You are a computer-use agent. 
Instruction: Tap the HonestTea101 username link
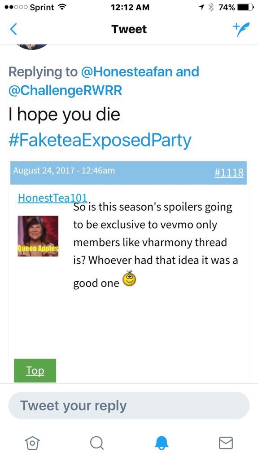click(52, 198)
